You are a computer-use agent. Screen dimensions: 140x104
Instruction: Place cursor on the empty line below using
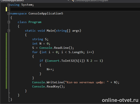pos(75,9)
